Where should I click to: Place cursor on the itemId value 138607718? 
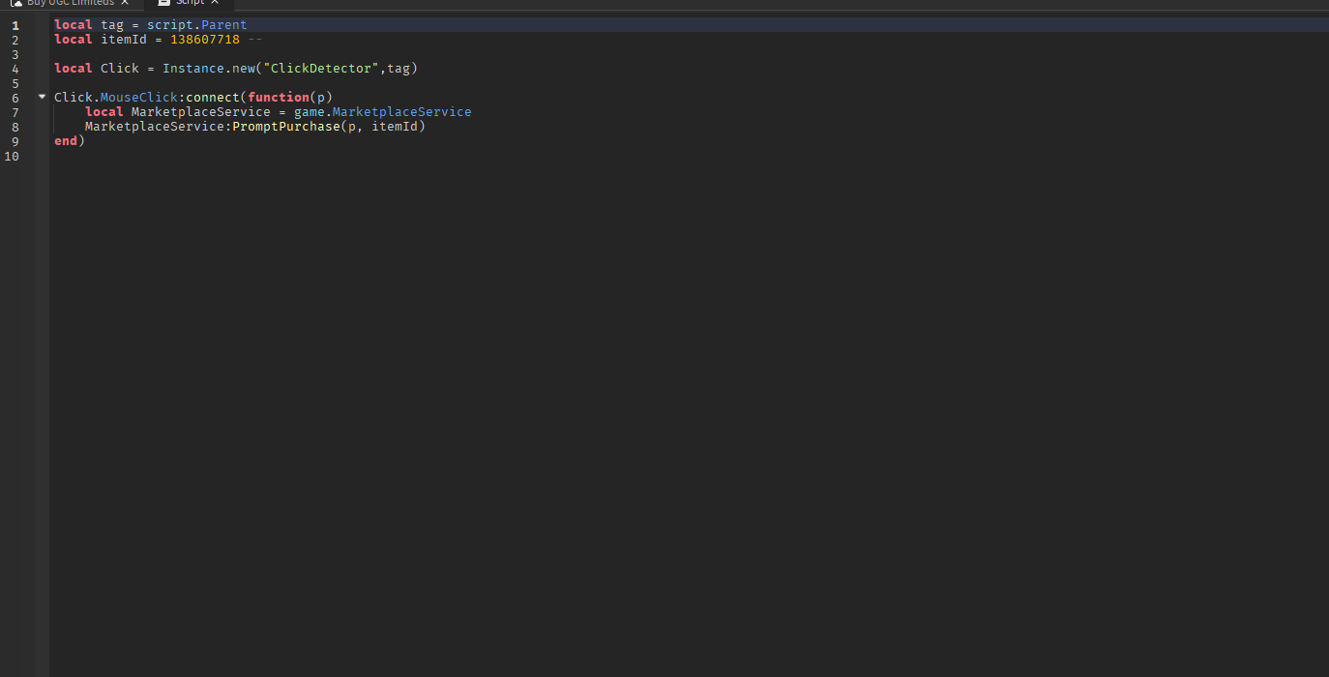click(204, 39)
